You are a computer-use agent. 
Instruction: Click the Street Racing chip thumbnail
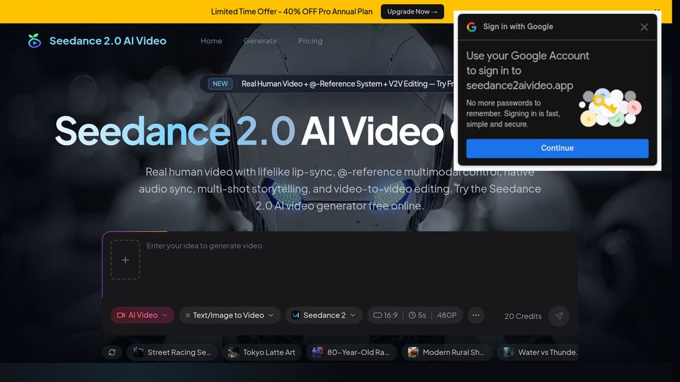tap(138, 352)
